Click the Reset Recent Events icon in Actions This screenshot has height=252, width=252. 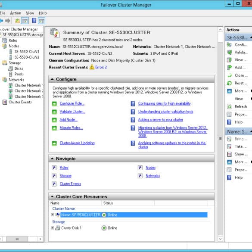click(x=229, y=83)
